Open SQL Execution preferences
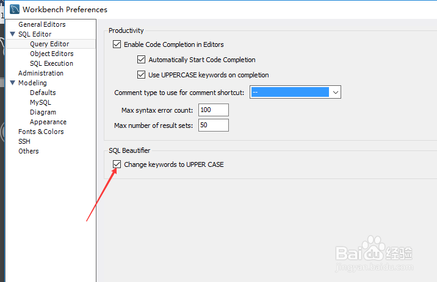 tap(51, 63)
